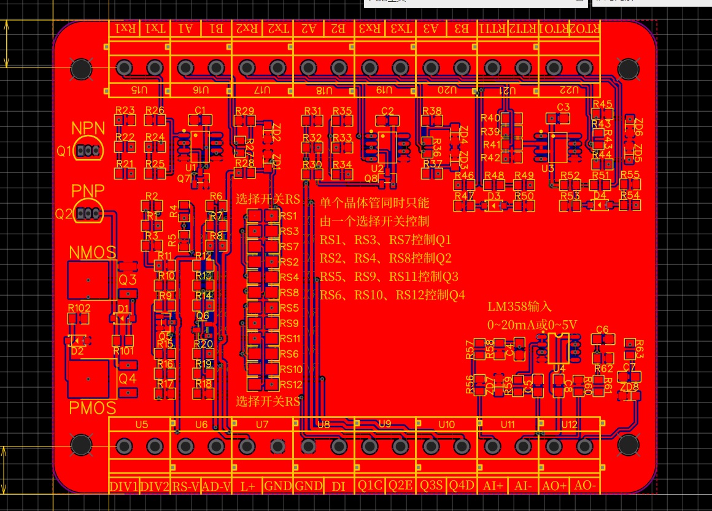Click the "LM358输入" silkscreen text
Image resolution: width=712 pixels, height=511 pixels.
tap(519, 307)
